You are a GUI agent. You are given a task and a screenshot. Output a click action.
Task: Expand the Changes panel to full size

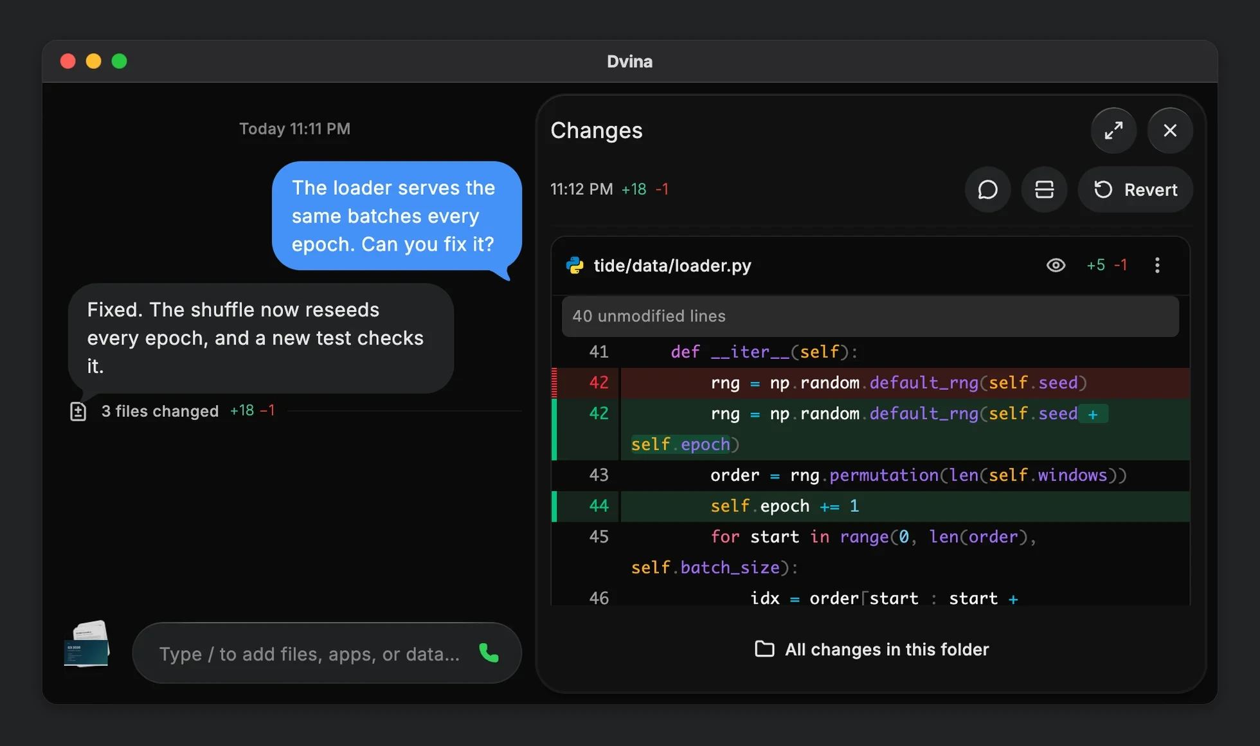pos(1113,131)
